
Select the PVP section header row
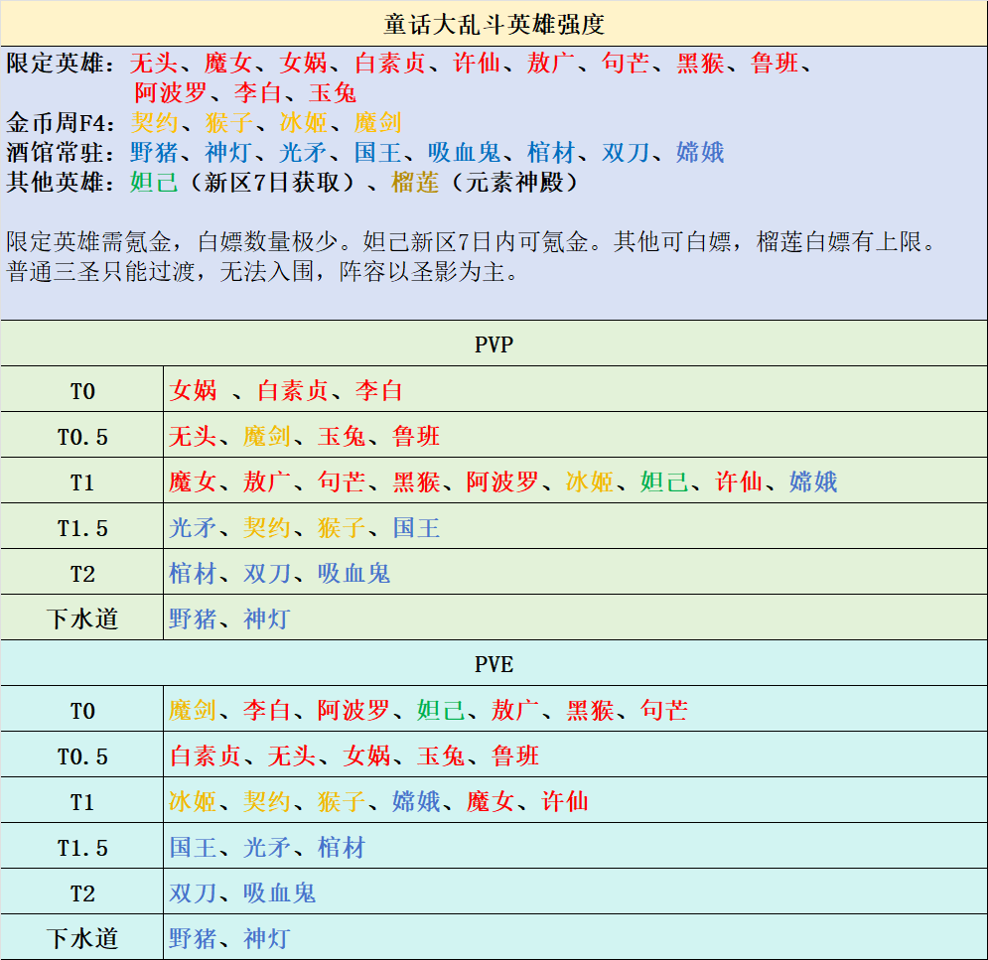[494, 344]
